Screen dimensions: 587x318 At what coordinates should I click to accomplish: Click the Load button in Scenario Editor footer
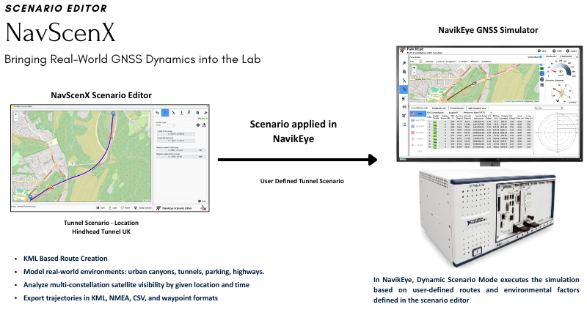112,208
